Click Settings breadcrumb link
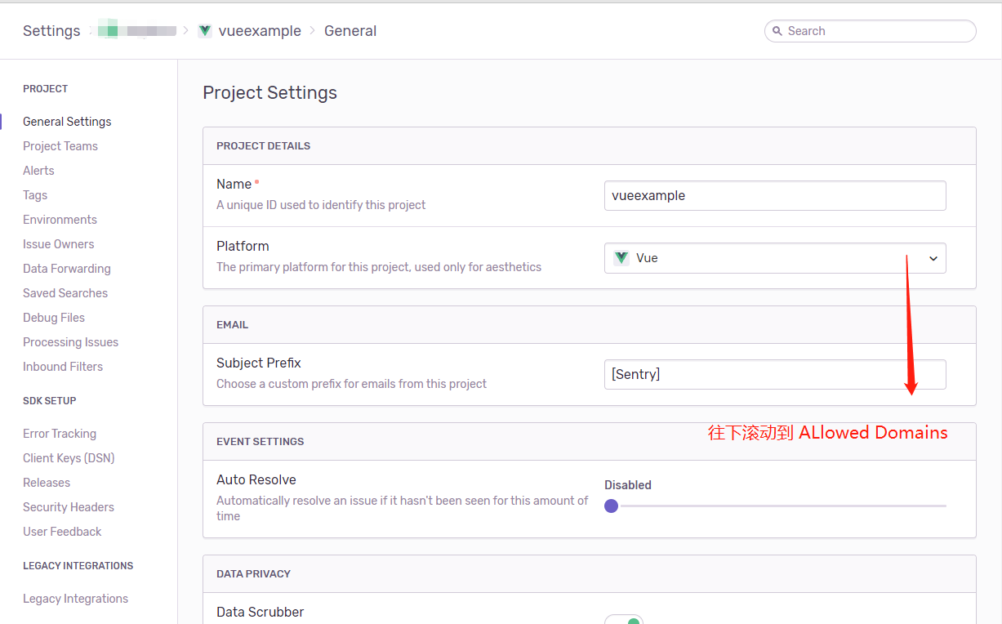Screen dimensions: 1002x624 pos(51,31)
